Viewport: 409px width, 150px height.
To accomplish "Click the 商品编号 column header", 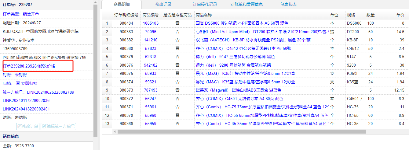I will 151,15.
